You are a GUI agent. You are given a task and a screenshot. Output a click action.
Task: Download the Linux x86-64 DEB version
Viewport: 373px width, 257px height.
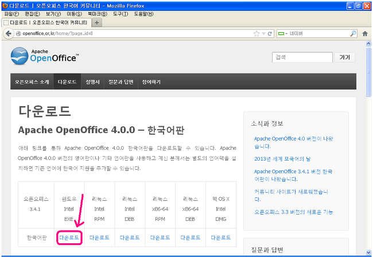[x=191, y=237]
